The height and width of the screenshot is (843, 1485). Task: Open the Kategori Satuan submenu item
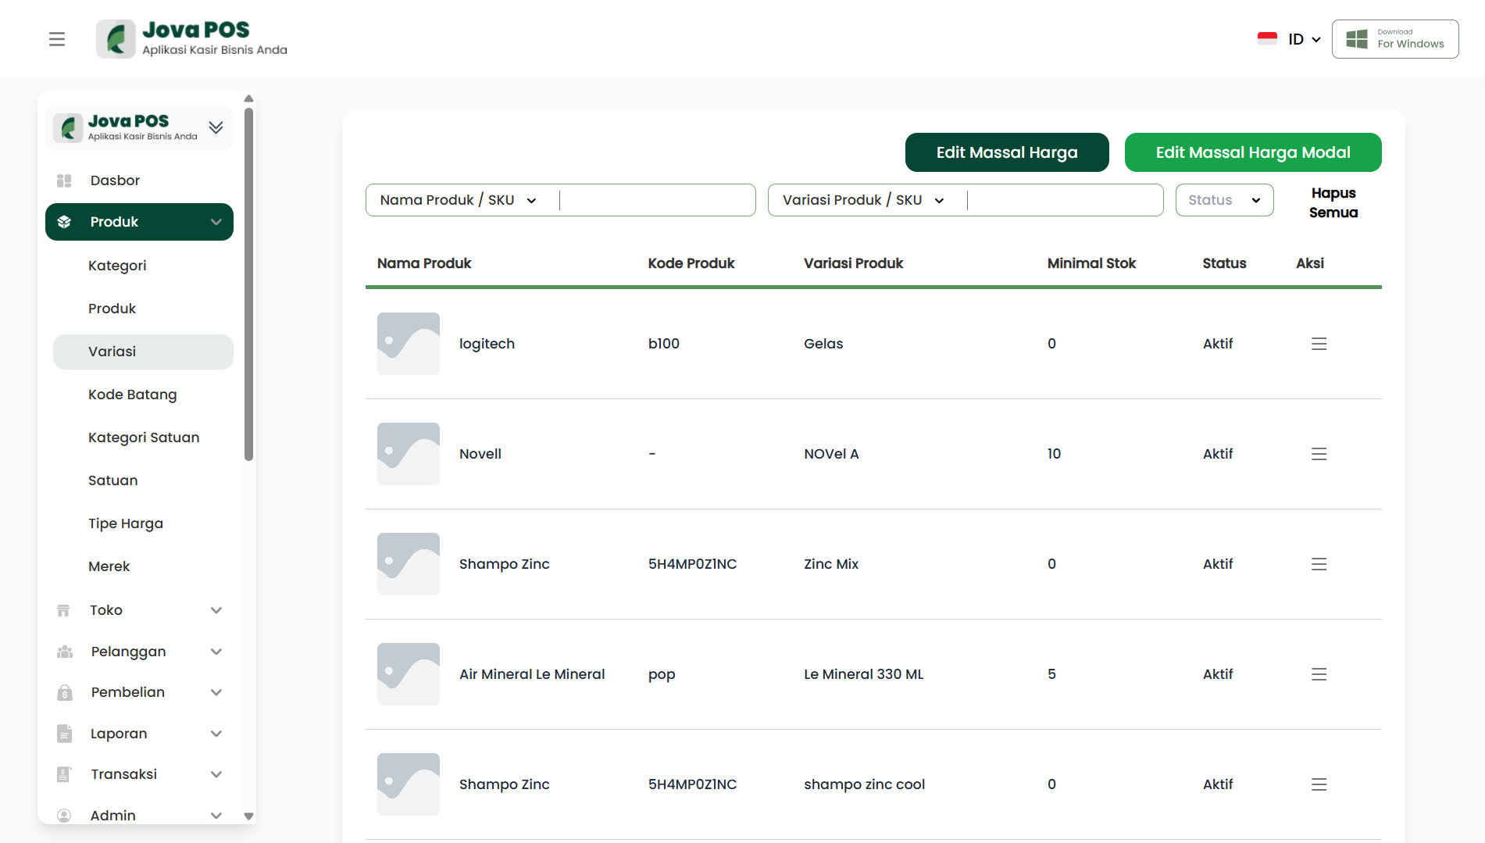click(144, 438)
